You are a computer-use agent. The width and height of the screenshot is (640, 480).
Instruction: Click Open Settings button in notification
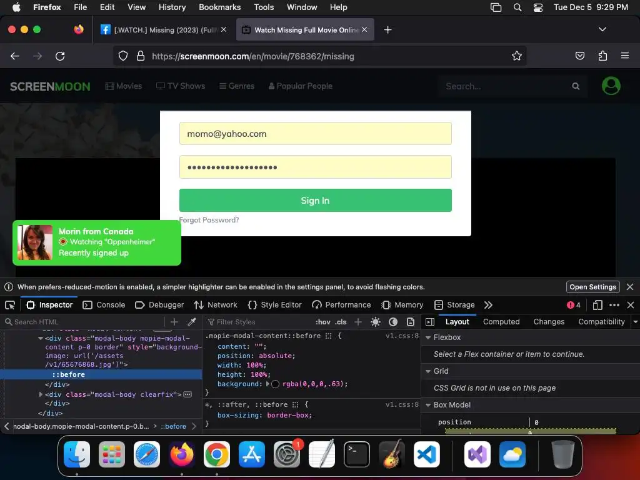[592, 287]
